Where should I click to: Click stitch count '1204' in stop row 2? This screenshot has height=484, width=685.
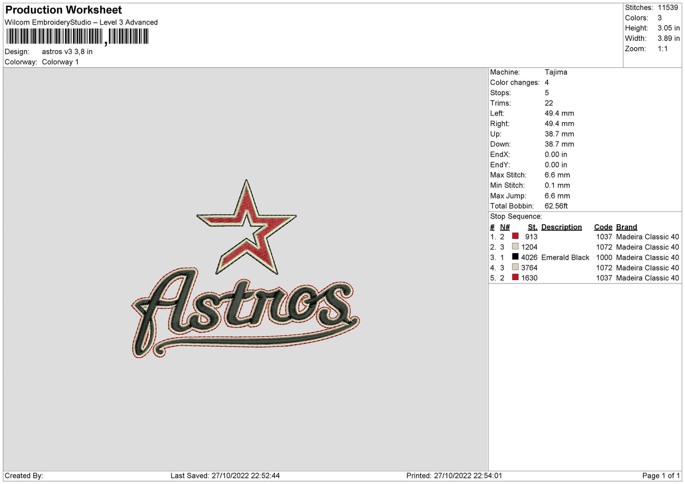(530, 247)
